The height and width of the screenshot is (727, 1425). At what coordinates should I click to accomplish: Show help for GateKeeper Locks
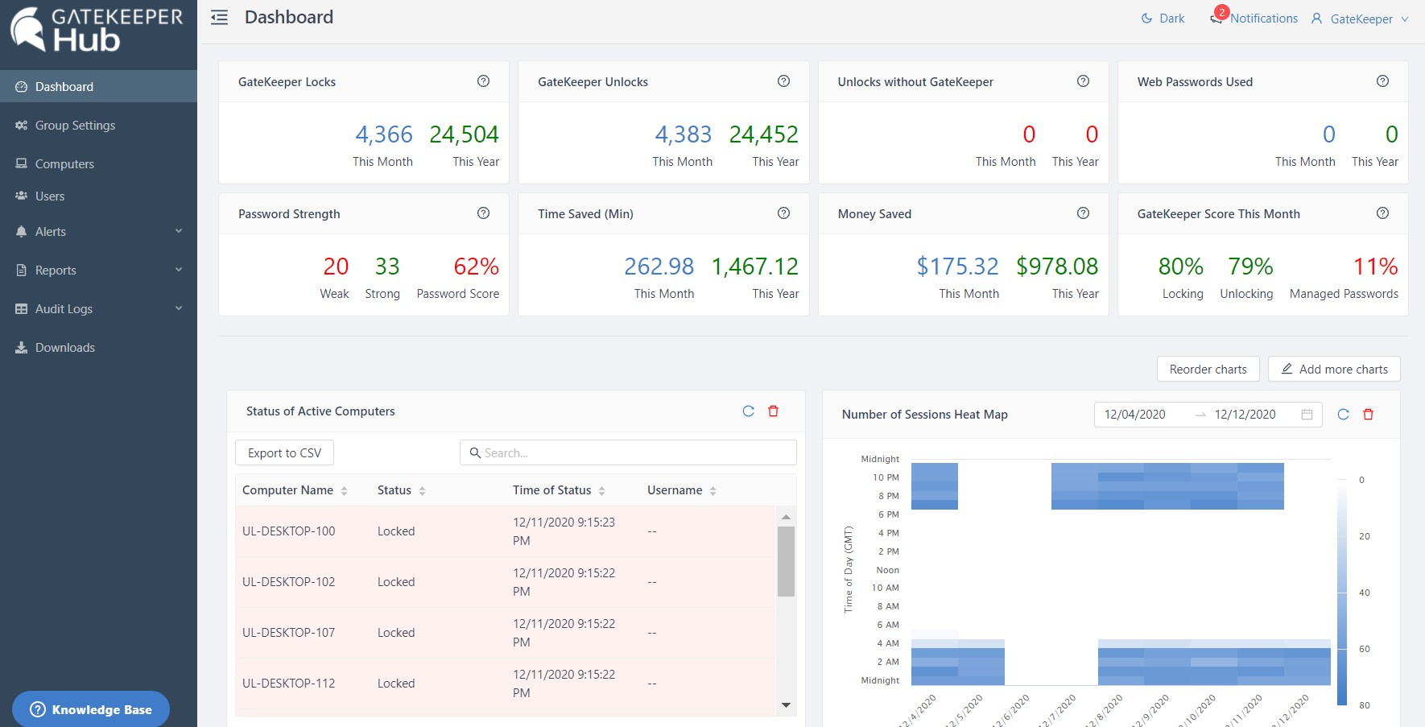coord(483,81)
